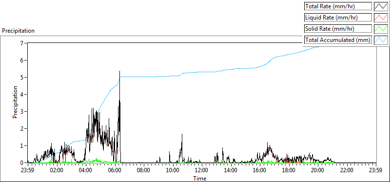The image size is (390, 182).
Task: Click the 23:59 end label on the time axis
Action: [x=376, y=171]
